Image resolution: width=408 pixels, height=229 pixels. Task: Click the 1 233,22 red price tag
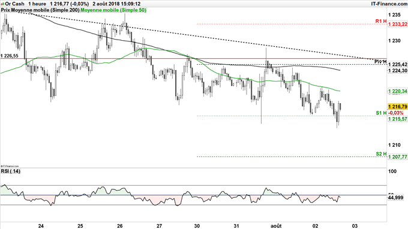[398, 24]
